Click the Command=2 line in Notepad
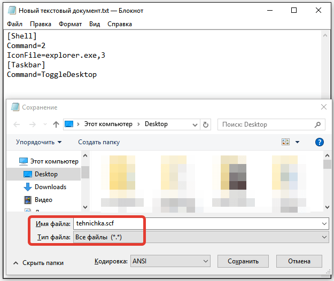334x281 pixels. point(26,45)
